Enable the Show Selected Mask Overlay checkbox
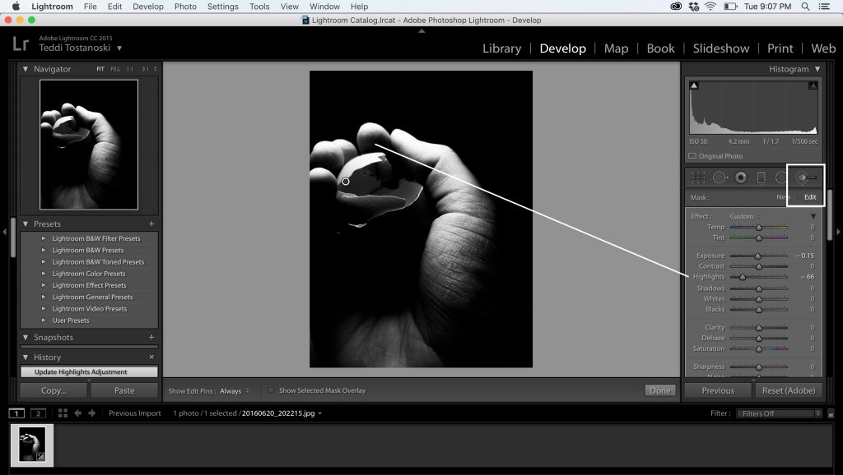The width and height of the screenshot is (843, 475). [272, 390]
